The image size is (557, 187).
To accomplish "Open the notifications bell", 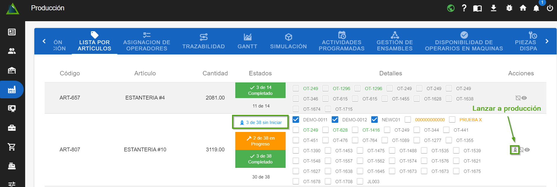I will (536, 8).
